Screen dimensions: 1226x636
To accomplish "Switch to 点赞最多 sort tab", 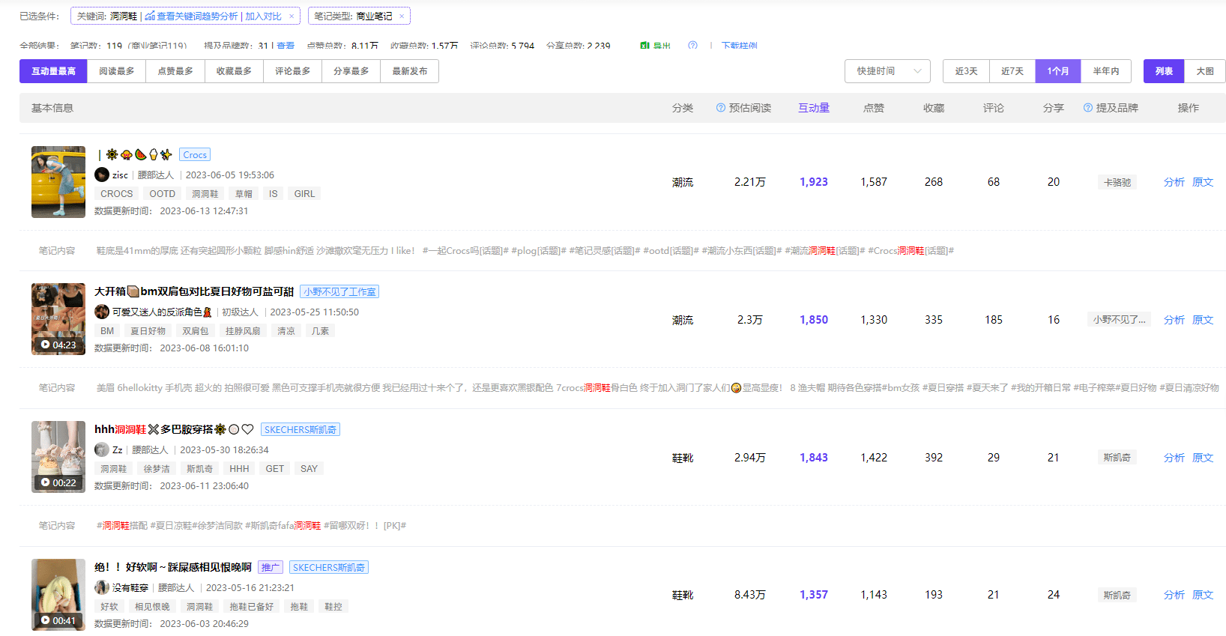I will [175, 71].
